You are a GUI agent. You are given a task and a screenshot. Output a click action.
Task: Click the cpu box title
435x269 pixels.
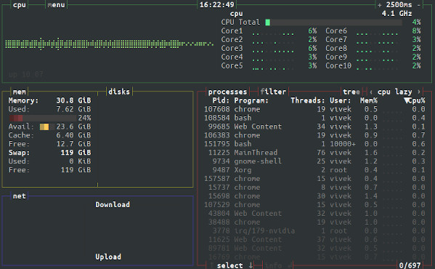pyautogui.click(x=20, y=4)
